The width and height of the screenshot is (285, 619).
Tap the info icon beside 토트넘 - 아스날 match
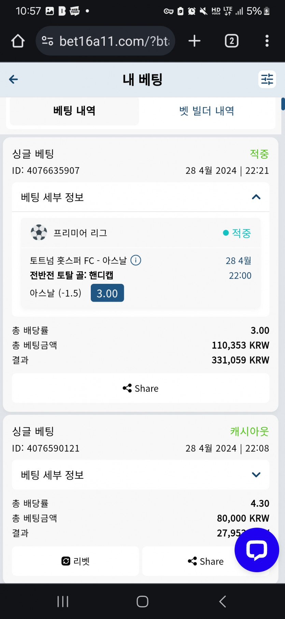coord(136,260)
